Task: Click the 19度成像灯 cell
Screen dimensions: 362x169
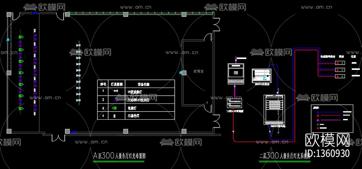Action: [x=135, y=92]
